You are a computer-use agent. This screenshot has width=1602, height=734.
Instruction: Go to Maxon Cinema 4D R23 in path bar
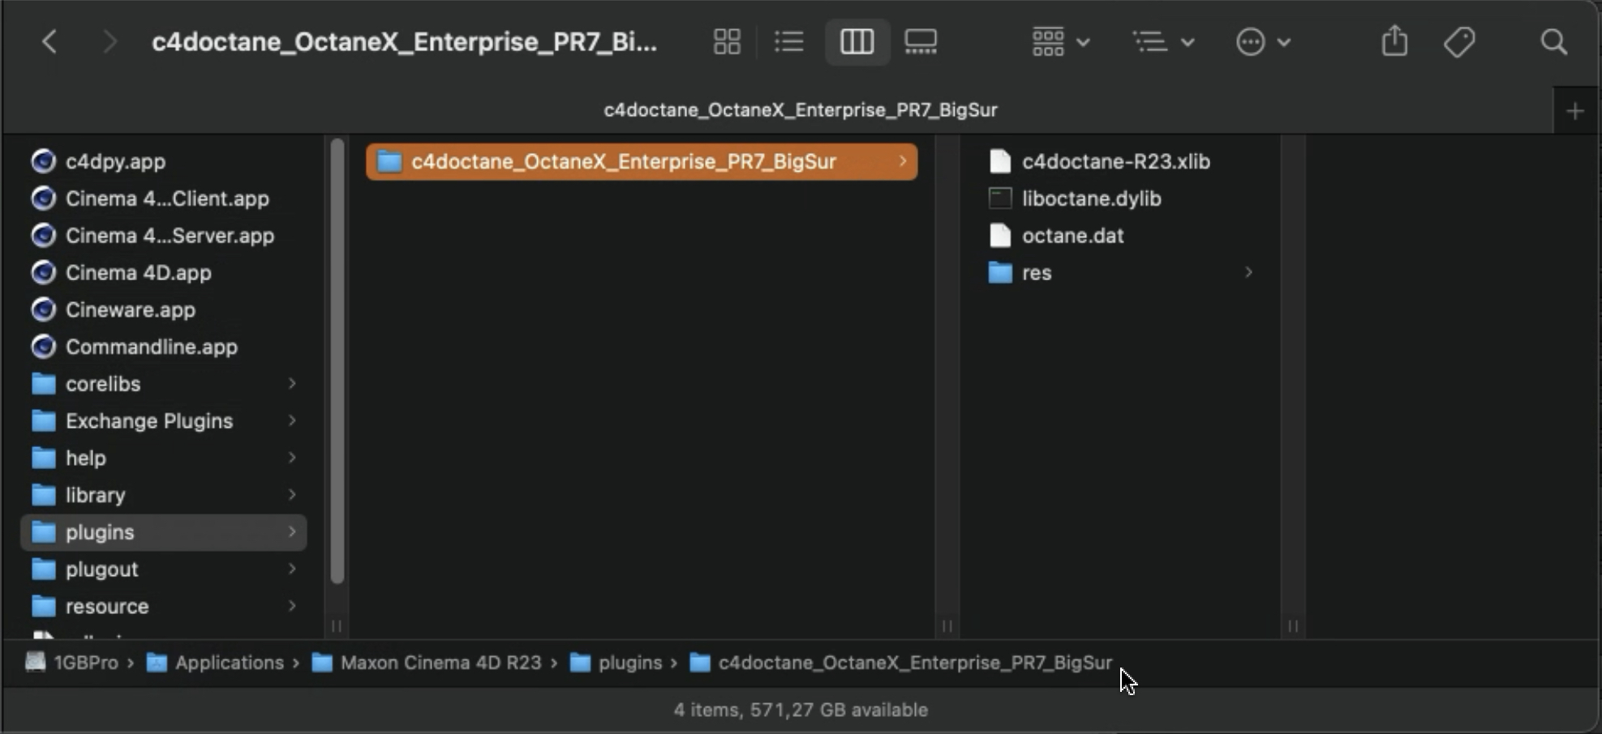tap(427, 663)
